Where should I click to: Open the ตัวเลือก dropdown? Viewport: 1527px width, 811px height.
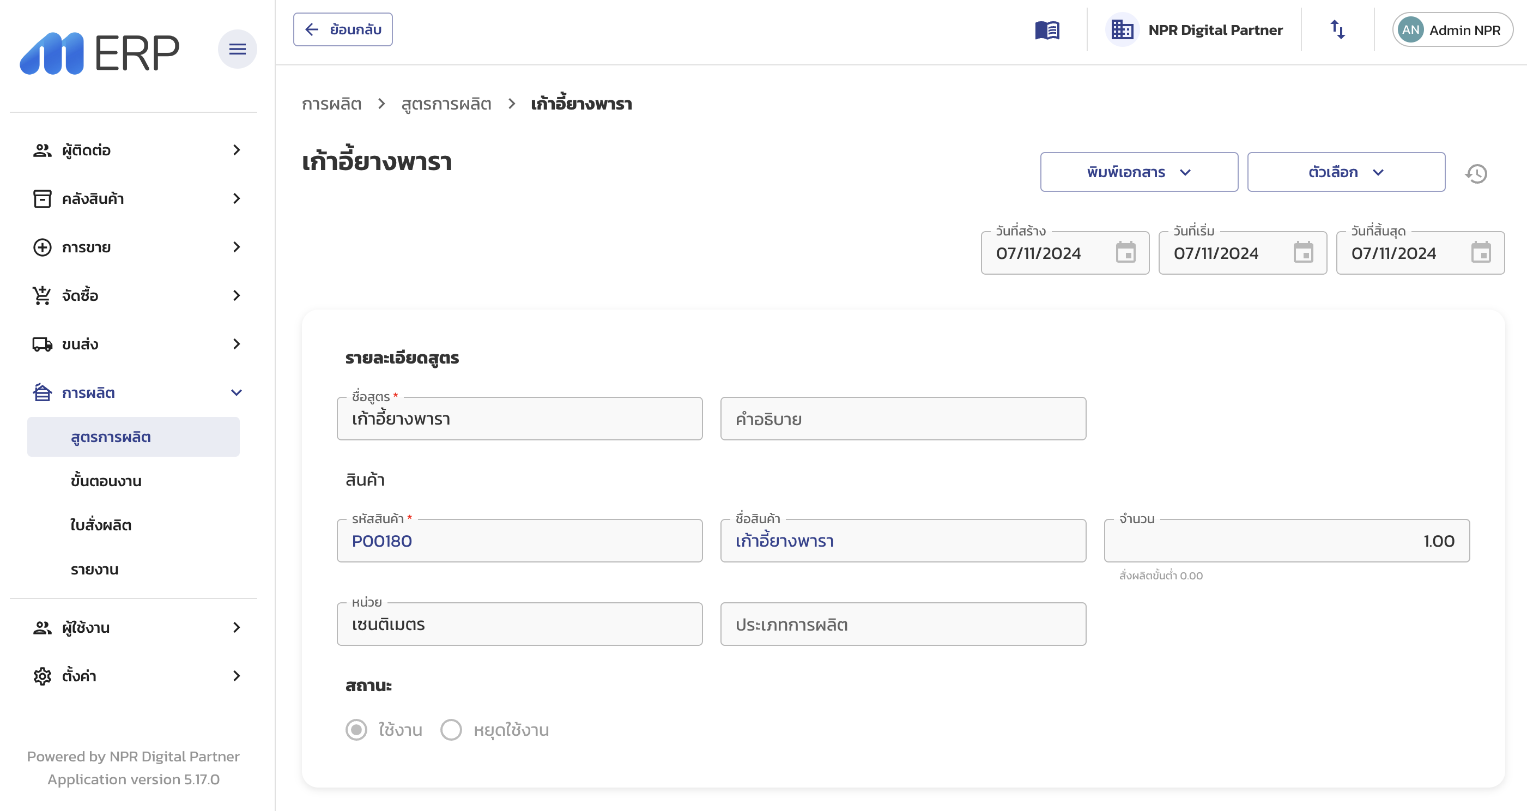coord(1346,172)
